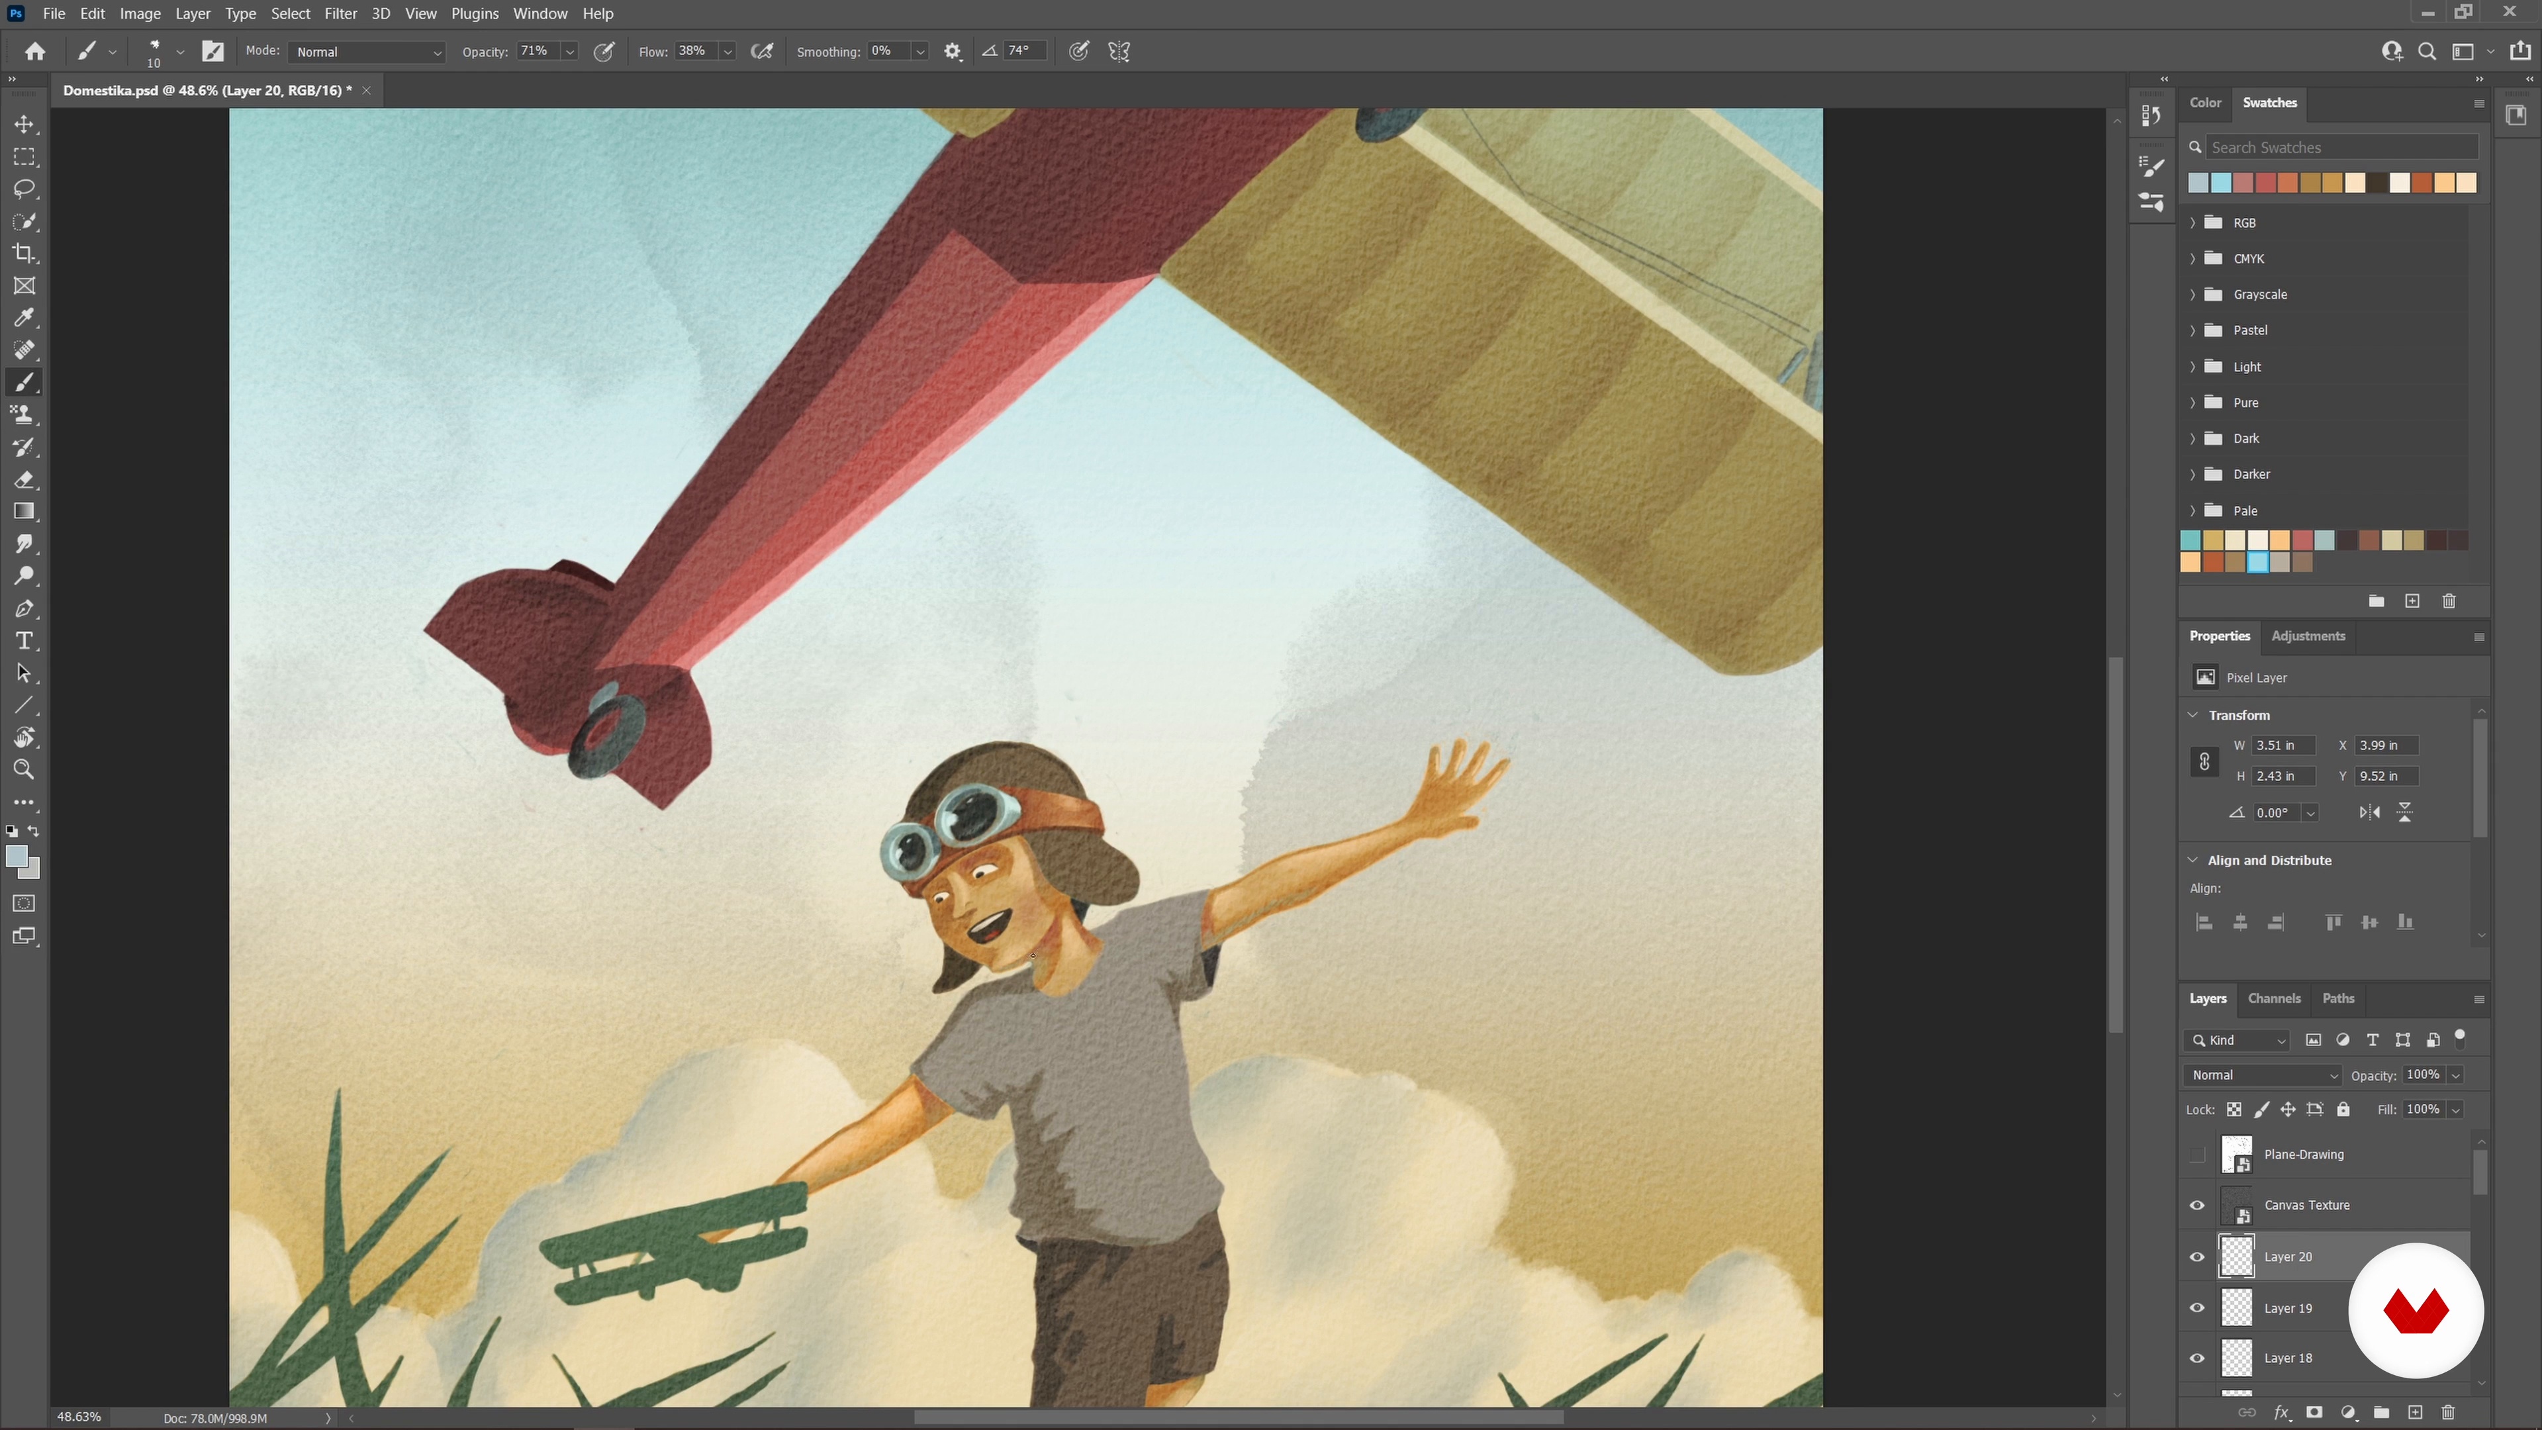This screenshot has width=2542, height=1430.
Task: Toggle pressure for opacity button
Action: point(604,52)
